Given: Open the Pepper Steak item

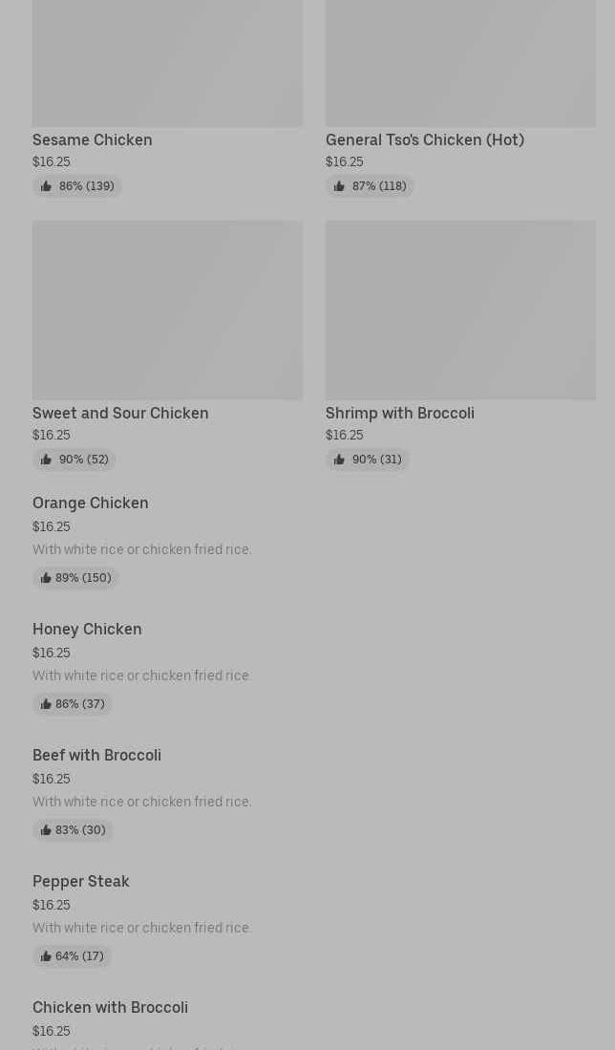Looking at the screenshot, I should [x=81, y=881].
